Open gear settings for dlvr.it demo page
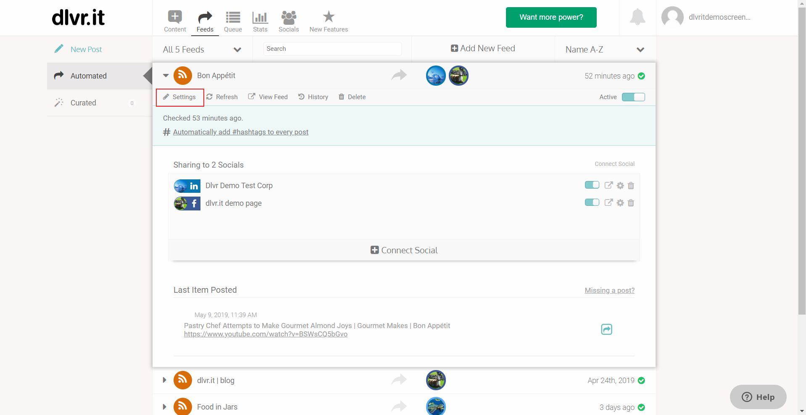The width and height of the screenshot is (806, 415). click(620, 203)
